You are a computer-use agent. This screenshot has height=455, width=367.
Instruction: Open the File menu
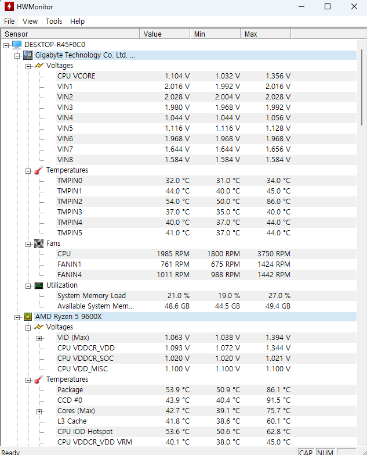[x=9, y=21]
